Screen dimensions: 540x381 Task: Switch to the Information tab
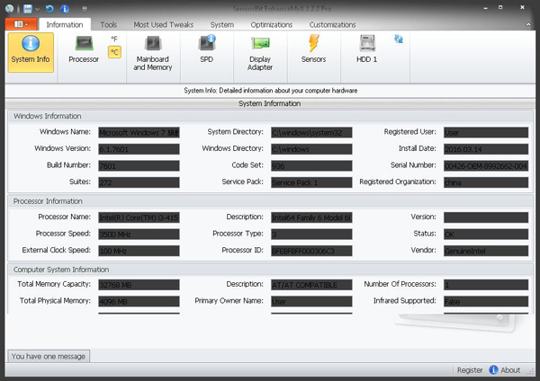point(65,24)
